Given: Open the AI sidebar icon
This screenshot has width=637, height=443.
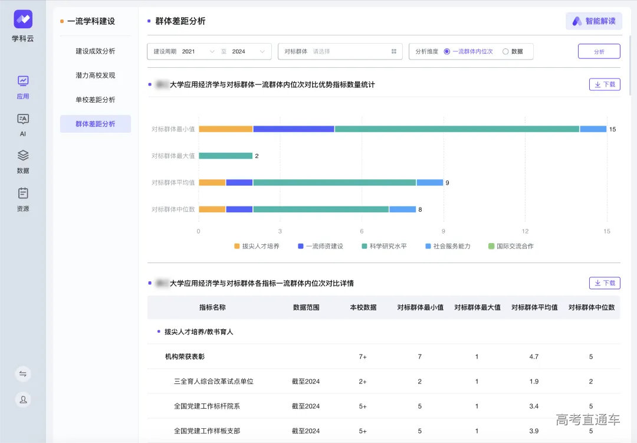Looking at the screenshot, I should tap(23, 119).
